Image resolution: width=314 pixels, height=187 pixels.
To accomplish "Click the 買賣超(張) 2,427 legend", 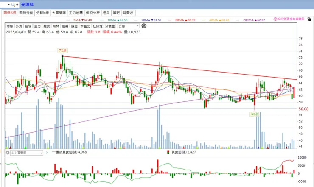I will [x=184, y=152].
